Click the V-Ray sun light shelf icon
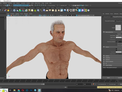 pos(59,10)
